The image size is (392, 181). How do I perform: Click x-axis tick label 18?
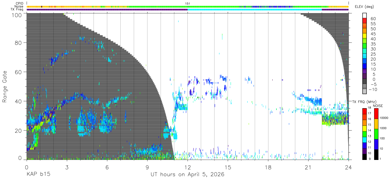[268, 167]
